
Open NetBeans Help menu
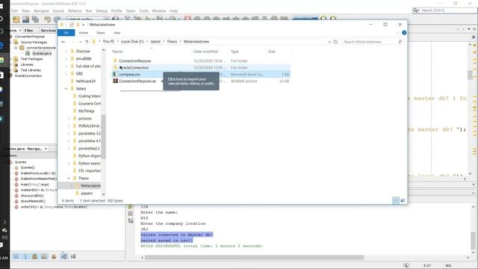coord(173,10)
